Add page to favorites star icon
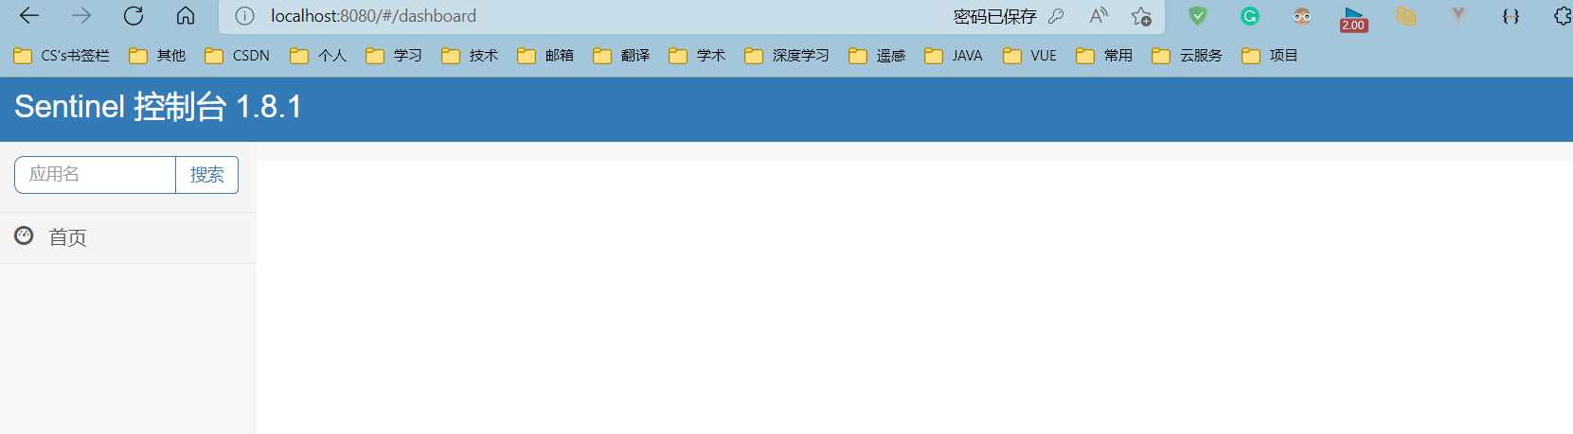Screen dimensions: 1573x434 [1141, 16]
